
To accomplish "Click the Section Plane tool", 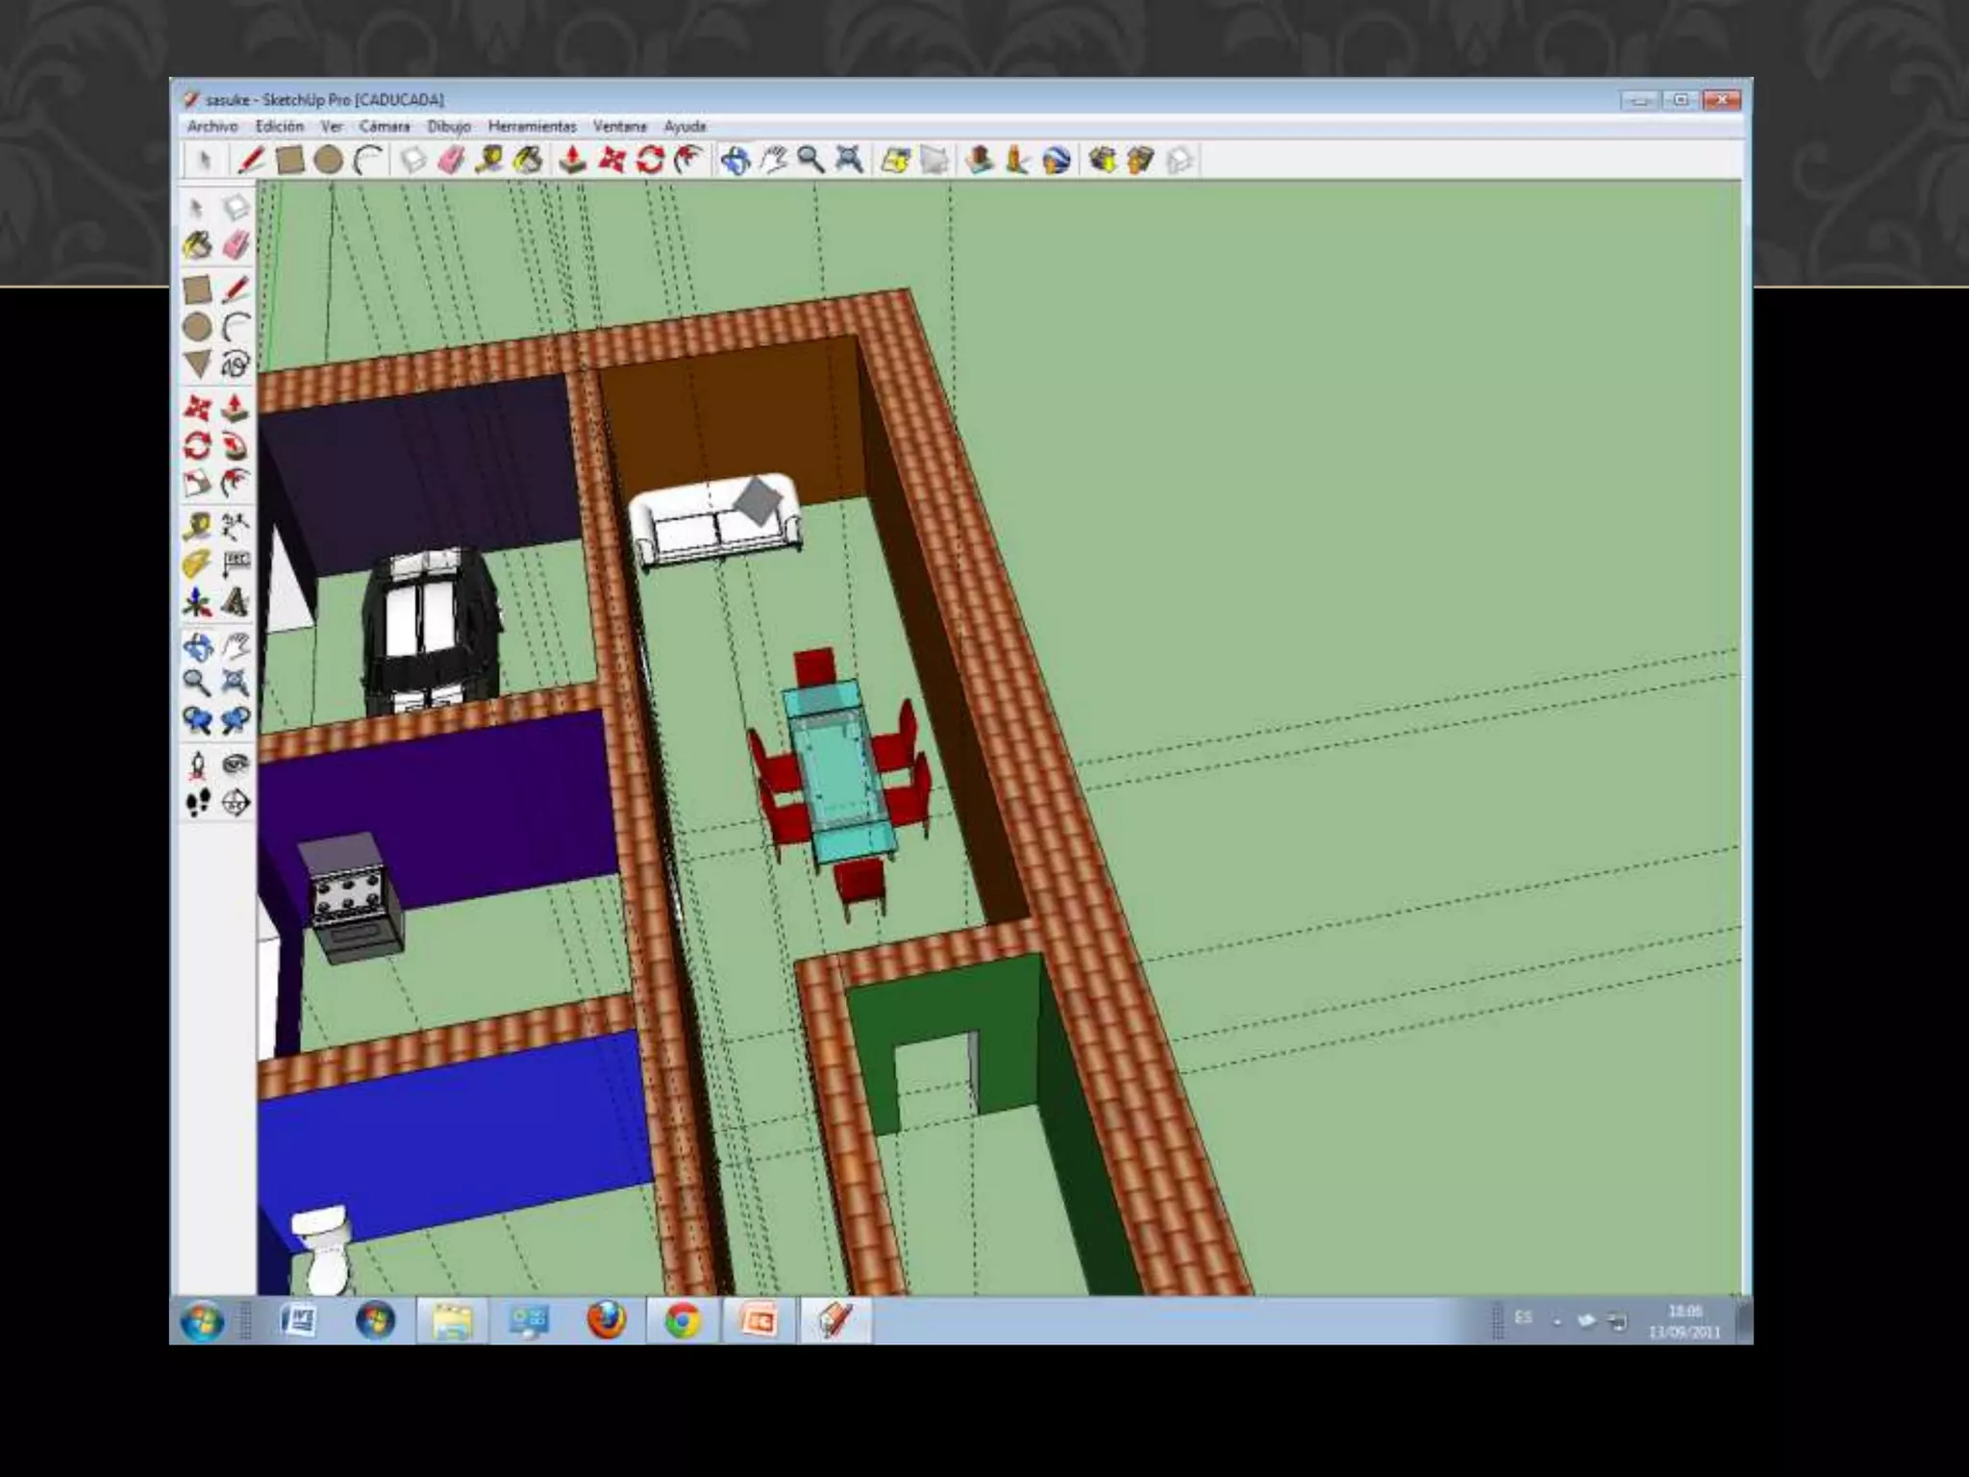I will pos(236,803).
